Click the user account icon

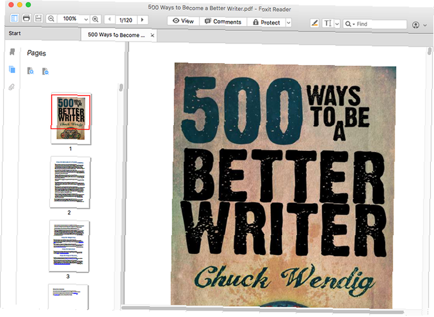click(415, 25)
